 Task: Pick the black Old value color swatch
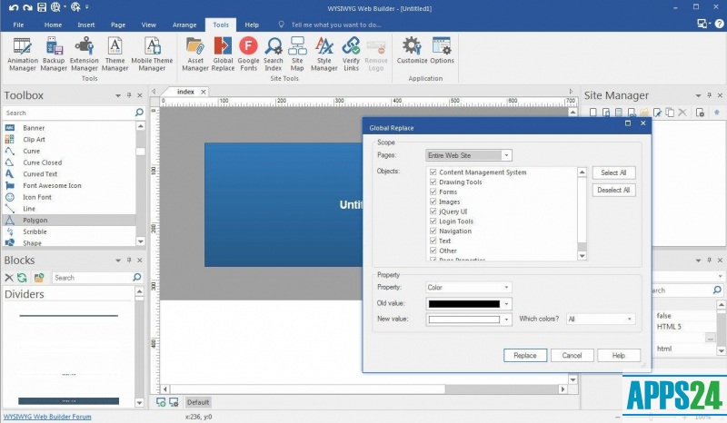(463, 304)
